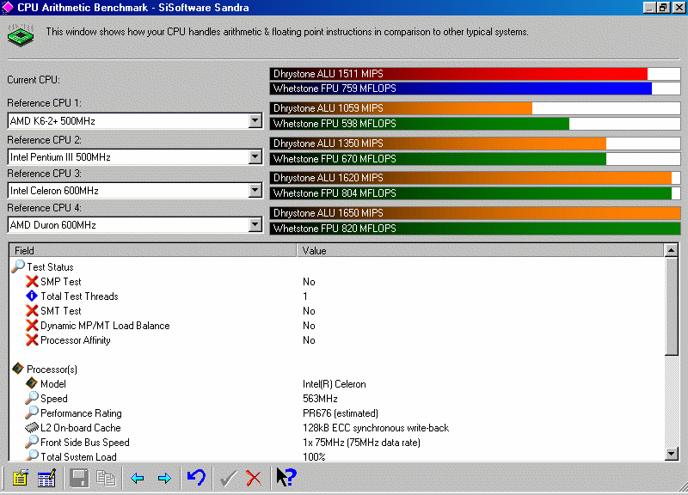Viewport: 688px width, 495px height.
Task: Click the Dhrystone ALU 1059 MIPS bar
Action: click(475, 108)
